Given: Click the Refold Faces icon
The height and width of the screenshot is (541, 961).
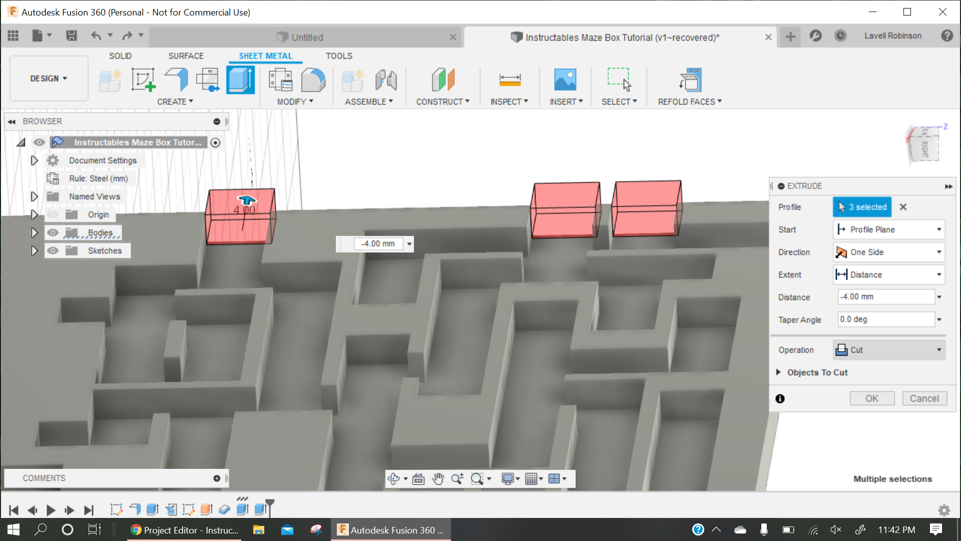Looking at the screenshot, I should pos(690,80).
